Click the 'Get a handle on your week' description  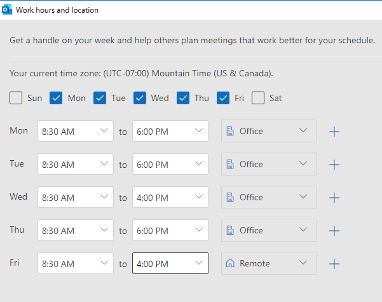[x=192, y=40]
